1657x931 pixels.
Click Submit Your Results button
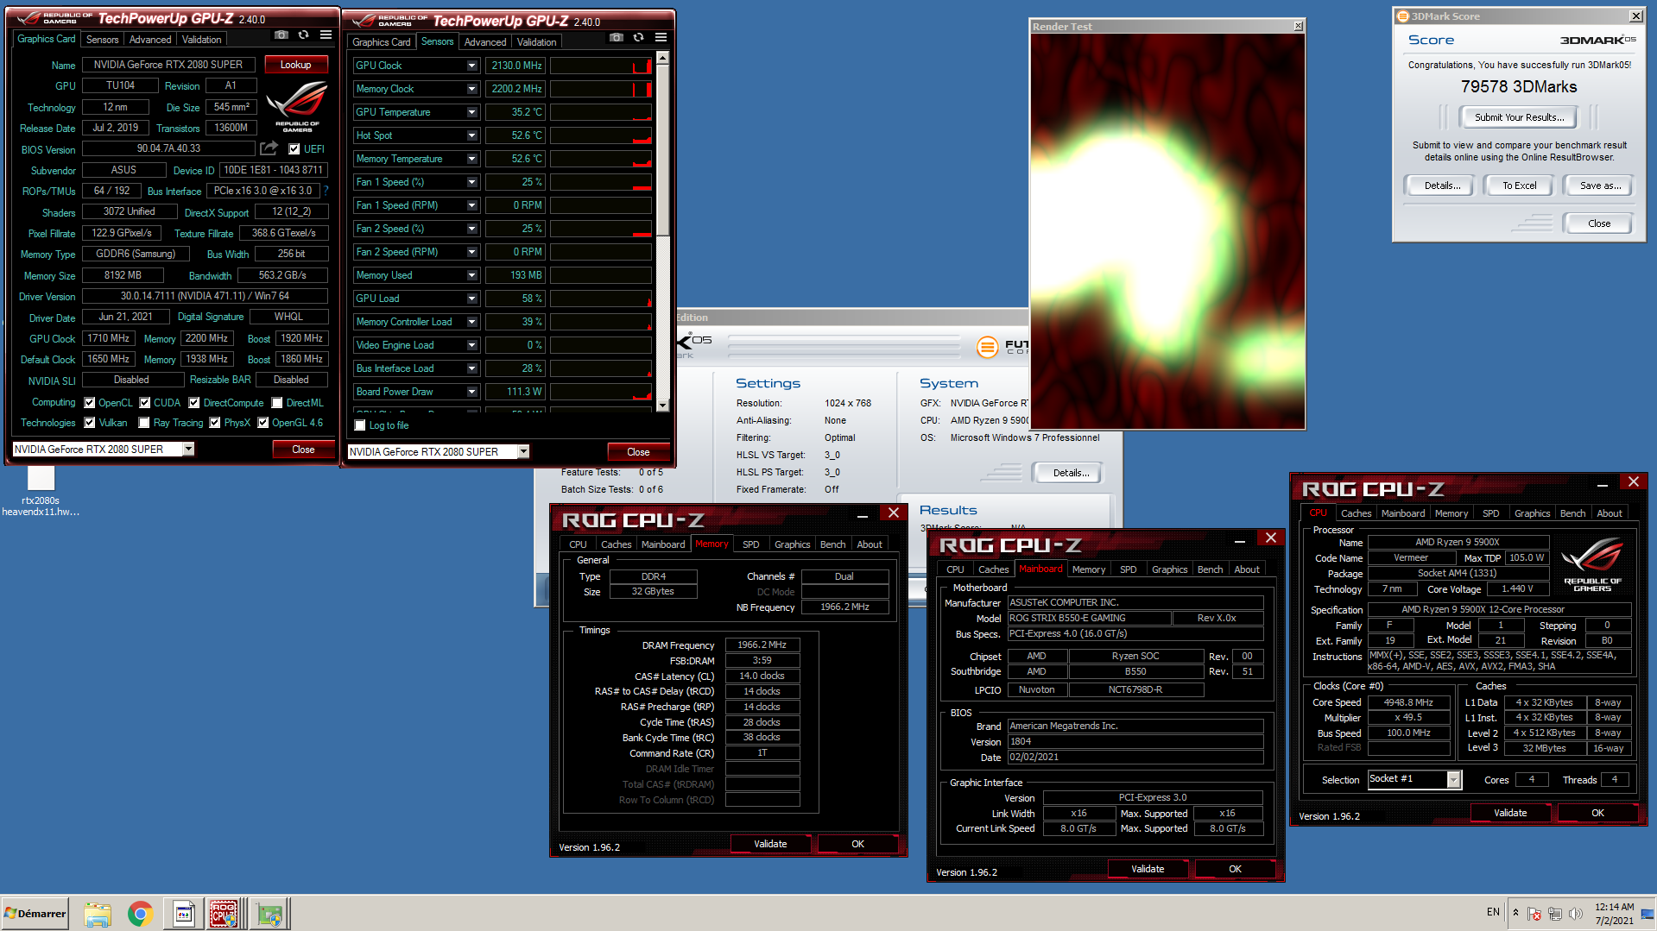click(1519, 117)
